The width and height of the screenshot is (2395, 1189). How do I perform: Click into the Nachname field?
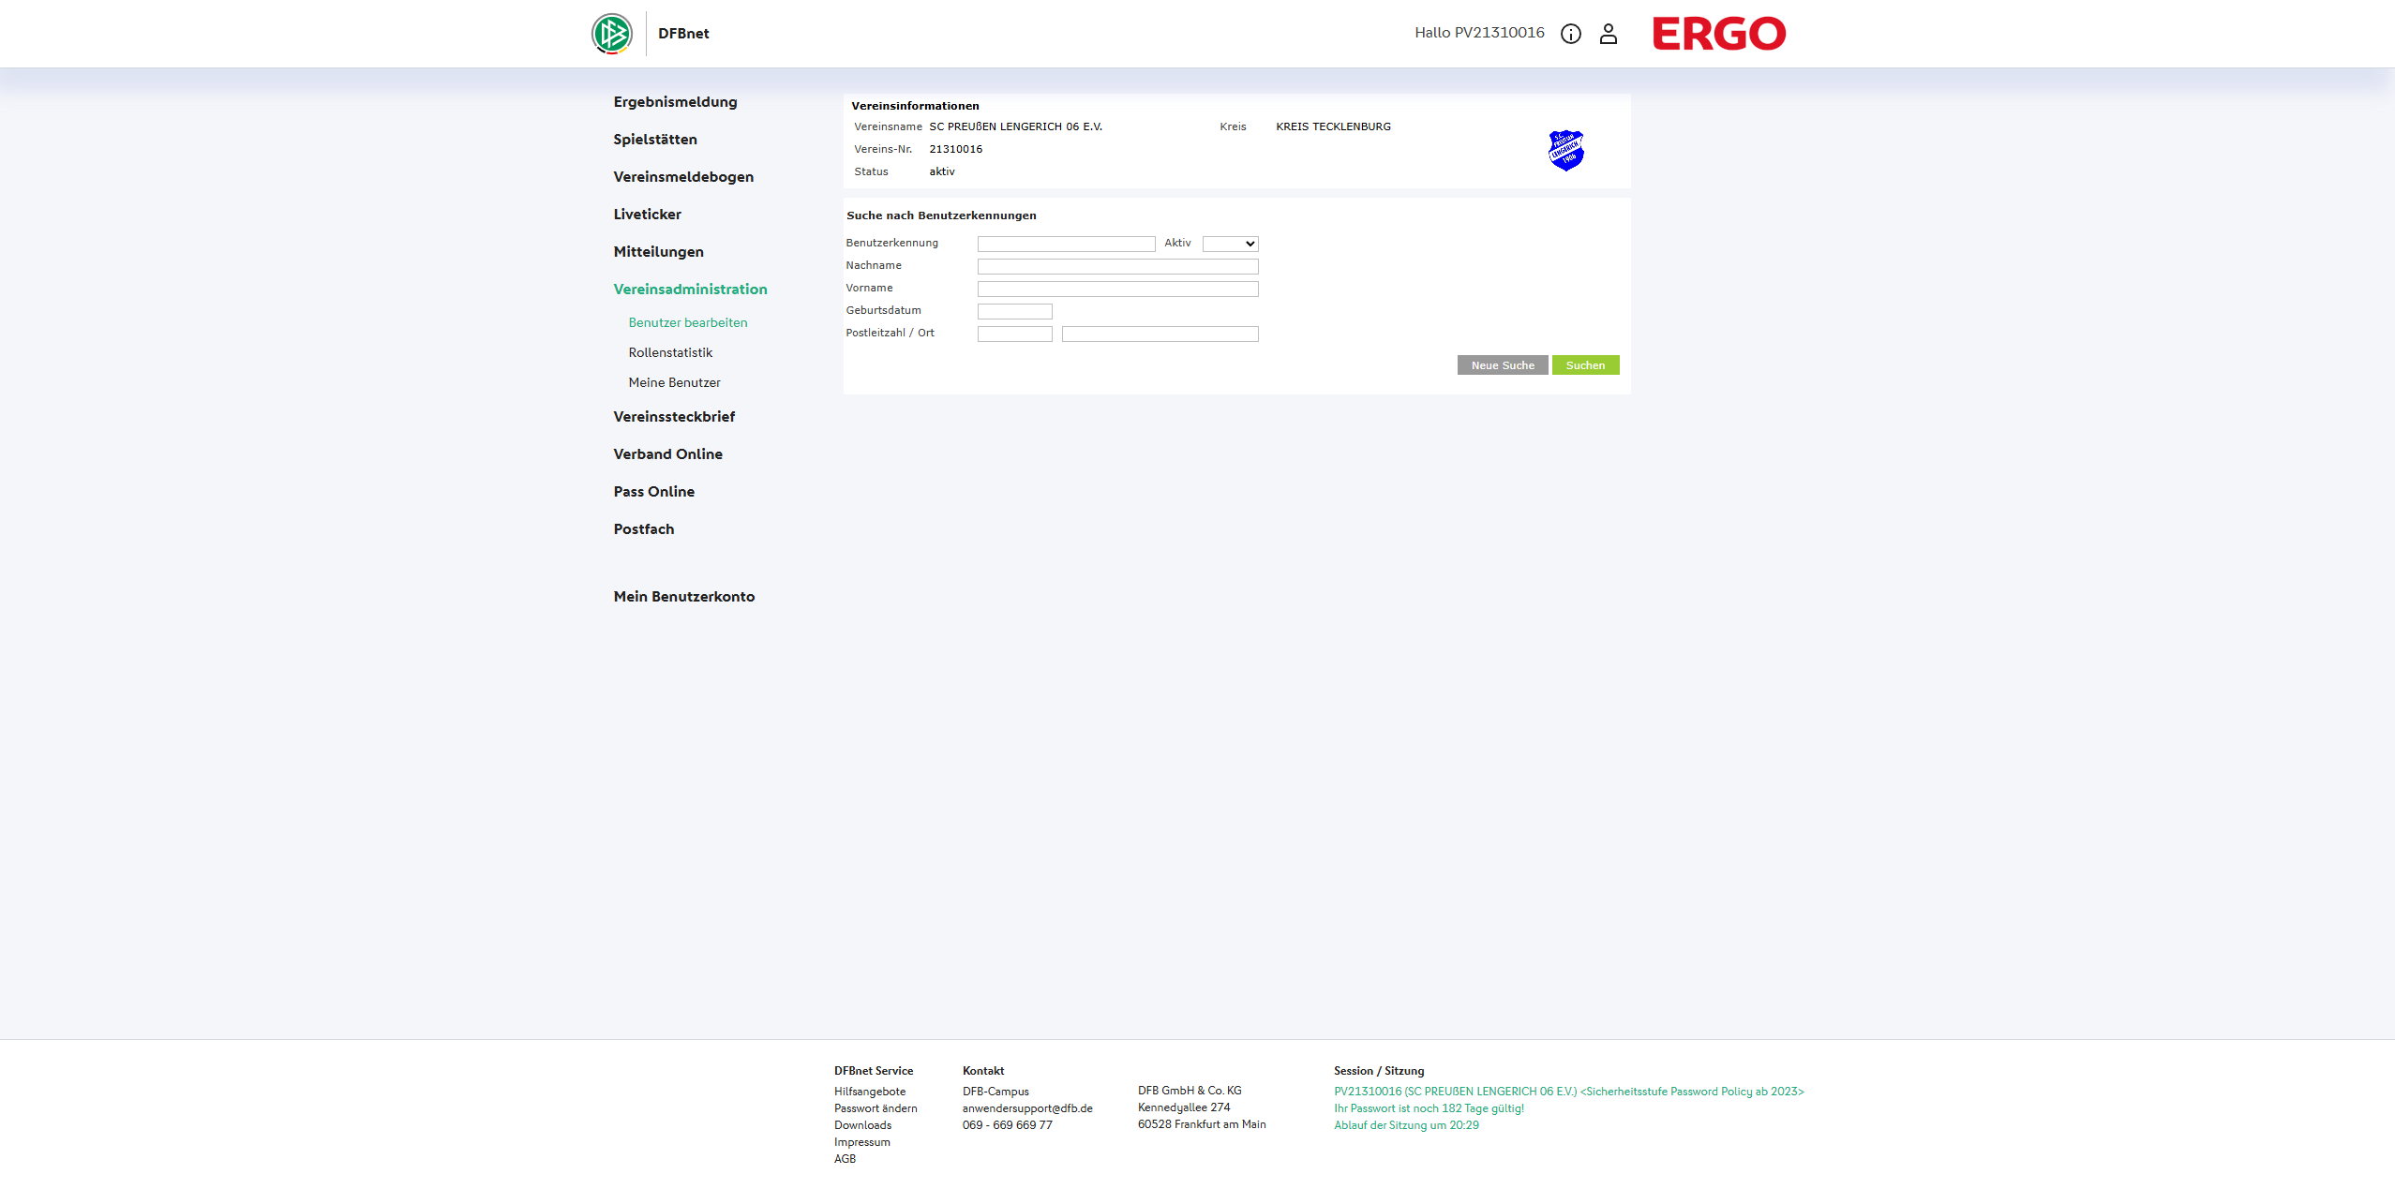point(1116,266)
